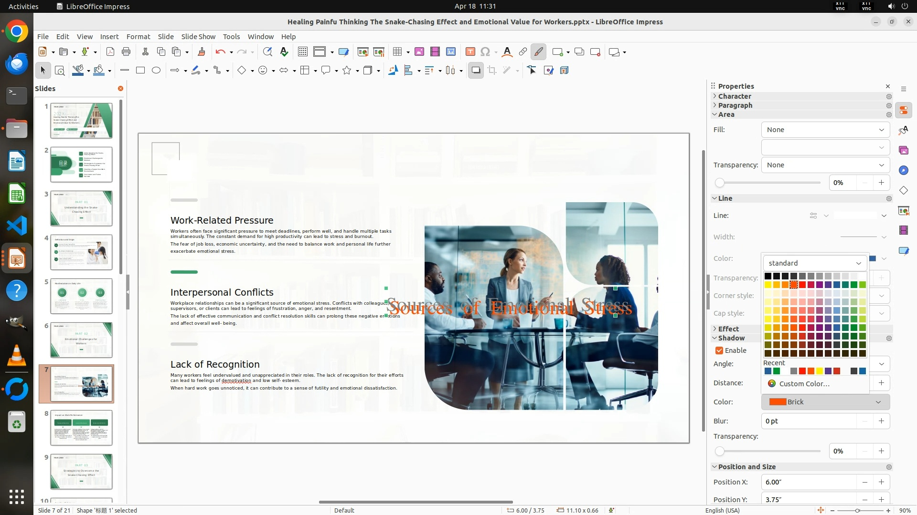This screenshot has width=917, height=515.
Task: Click the Export as PDF icon
Action: tap(110, 52)
